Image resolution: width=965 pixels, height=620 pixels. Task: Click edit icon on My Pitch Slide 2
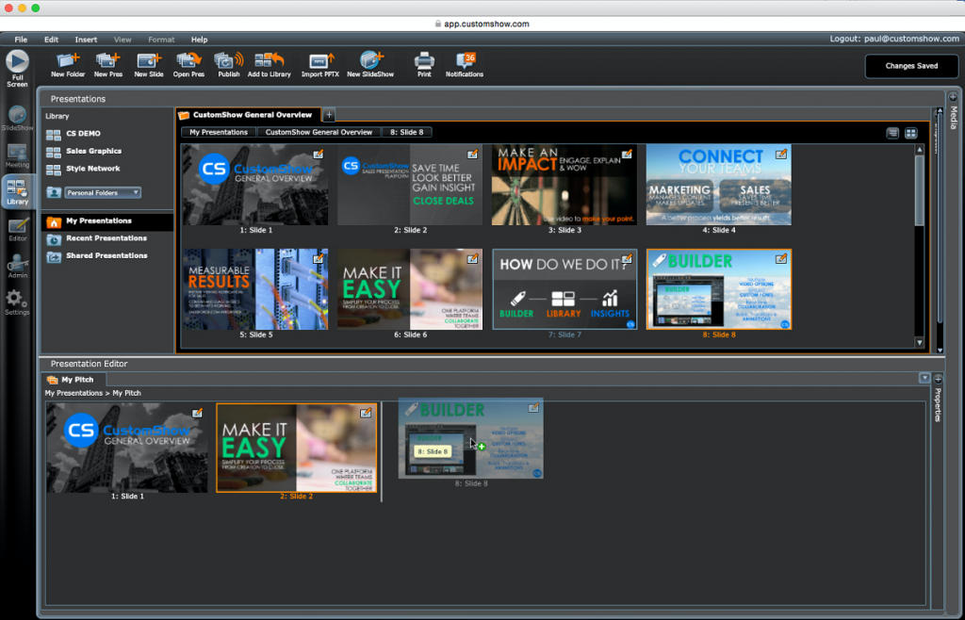click(x=366, y=413)
